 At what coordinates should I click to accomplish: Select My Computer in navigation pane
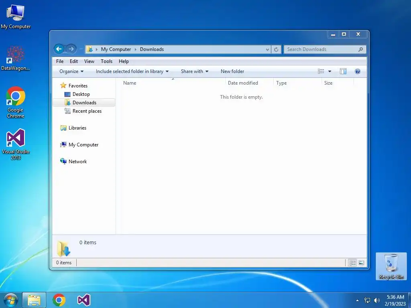pyautogui.click(x=83, y=144)
